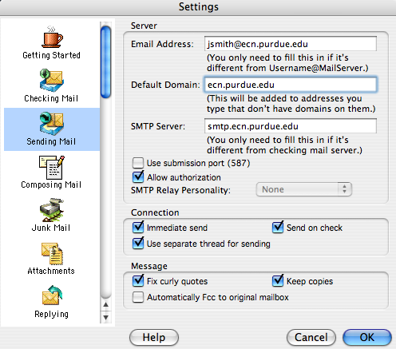Click the sidebar scrollbar down arrow
This screenshot has height=349, width=396.
tap(106, 317)
